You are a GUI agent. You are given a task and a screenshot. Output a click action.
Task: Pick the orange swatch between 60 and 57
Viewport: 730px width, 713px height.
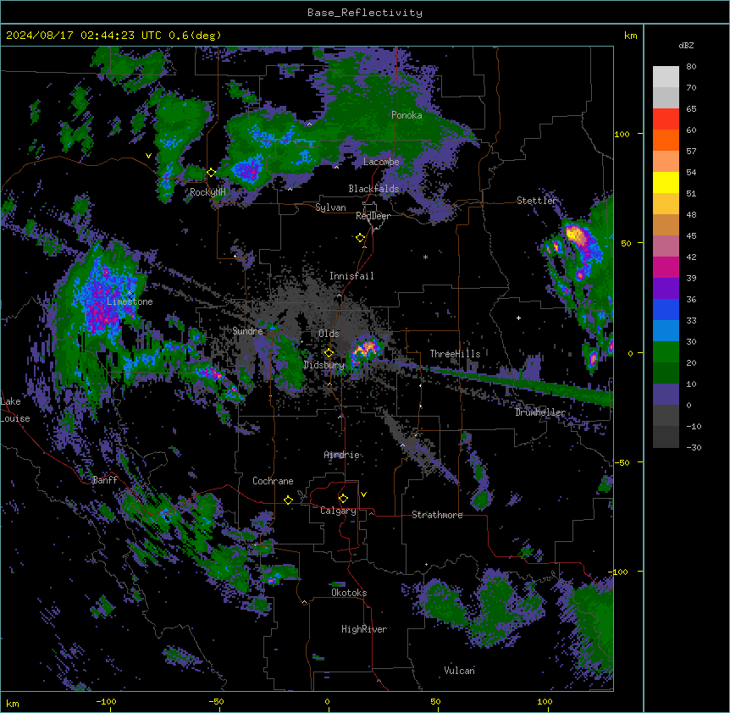pos(666,140)
